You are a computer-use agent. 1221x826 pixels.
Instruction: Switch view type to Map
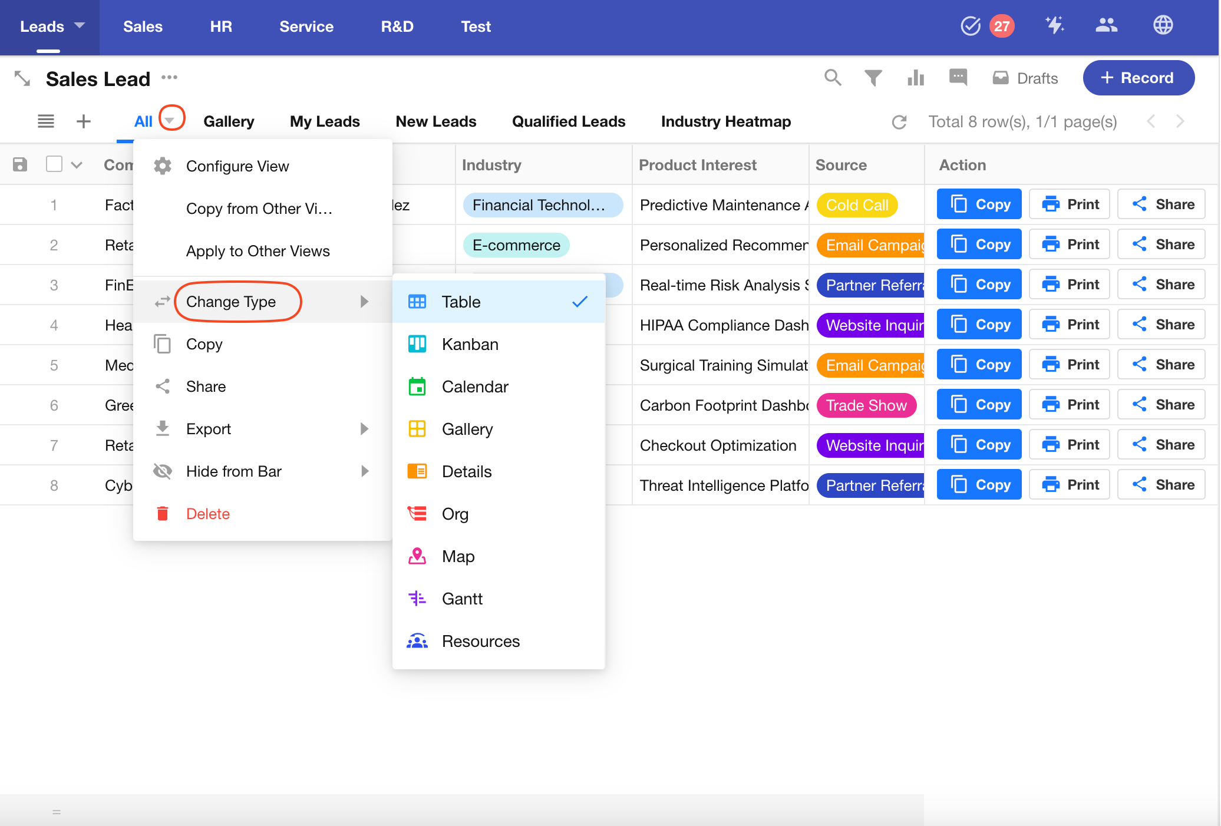pos(499,556)
